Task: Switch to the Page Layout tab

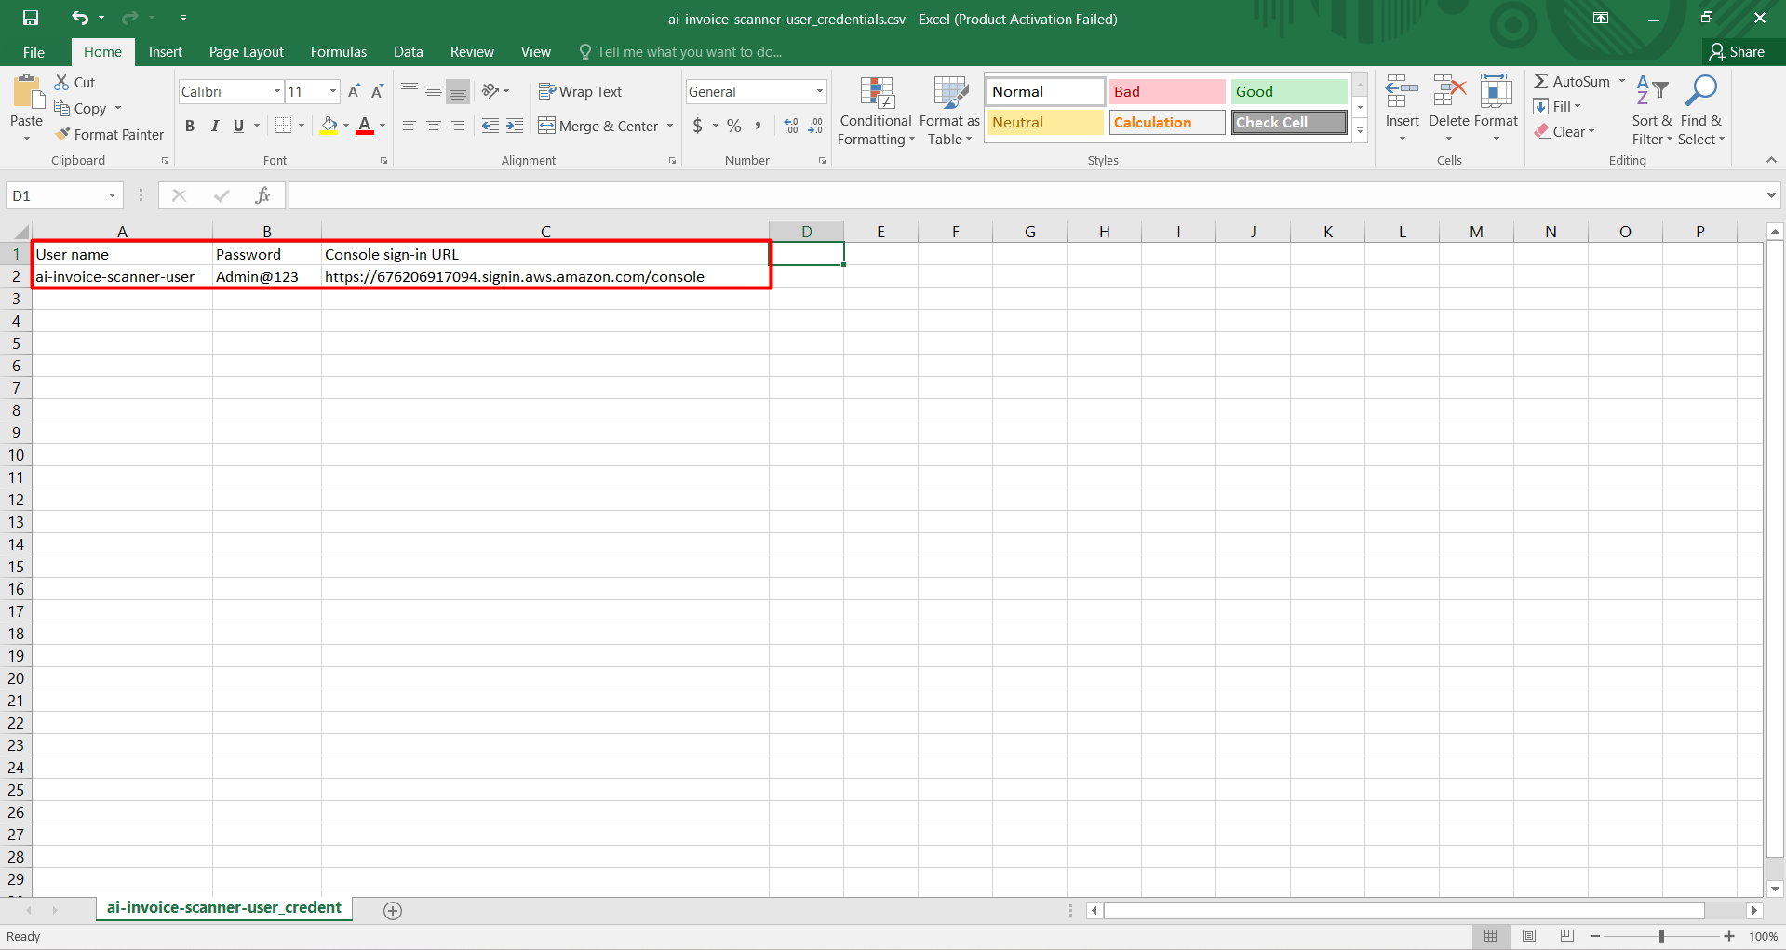Action: pos(246,52)
